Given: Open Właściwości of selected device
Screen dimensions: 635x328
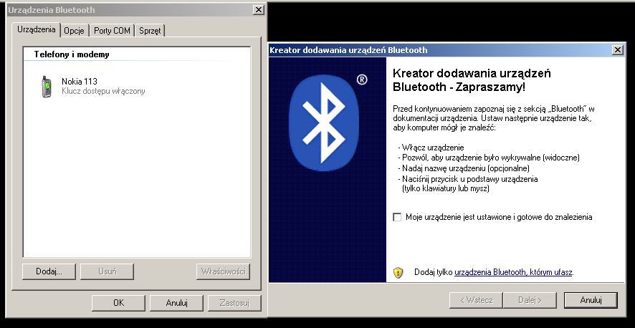Looking at the screenshot, I should (223, 271).
